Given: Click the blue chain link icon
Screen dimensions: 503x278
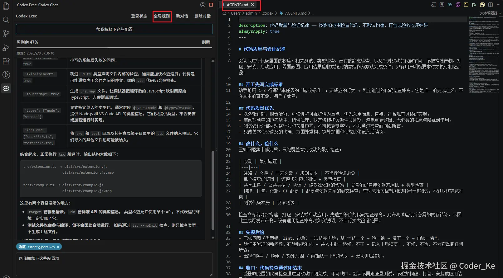Looking at the screenshot, I should click(x=450, y=5).
